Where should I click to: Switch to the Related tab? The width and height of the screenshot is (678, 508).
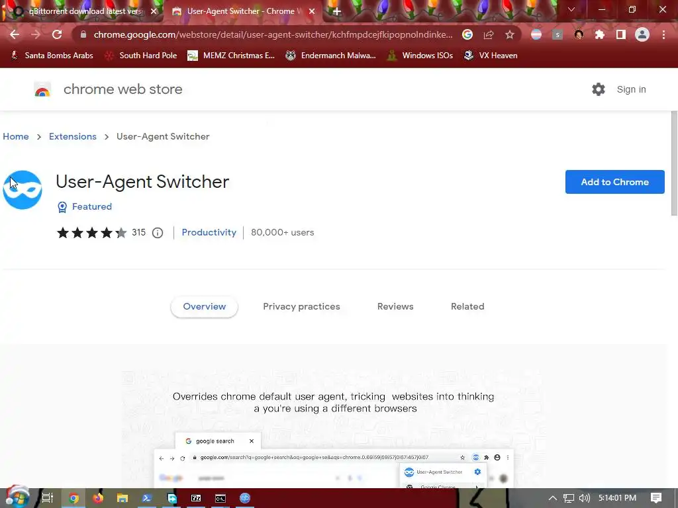pyautogui.click(x=467, y=307)
